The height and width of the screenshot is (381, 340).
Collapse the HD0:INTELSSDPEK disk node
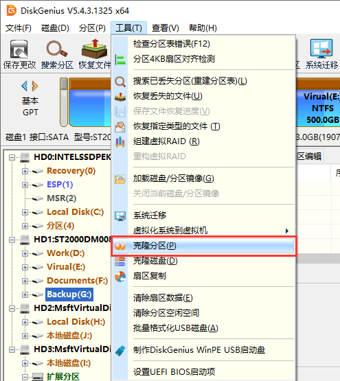tap(12, 157)
